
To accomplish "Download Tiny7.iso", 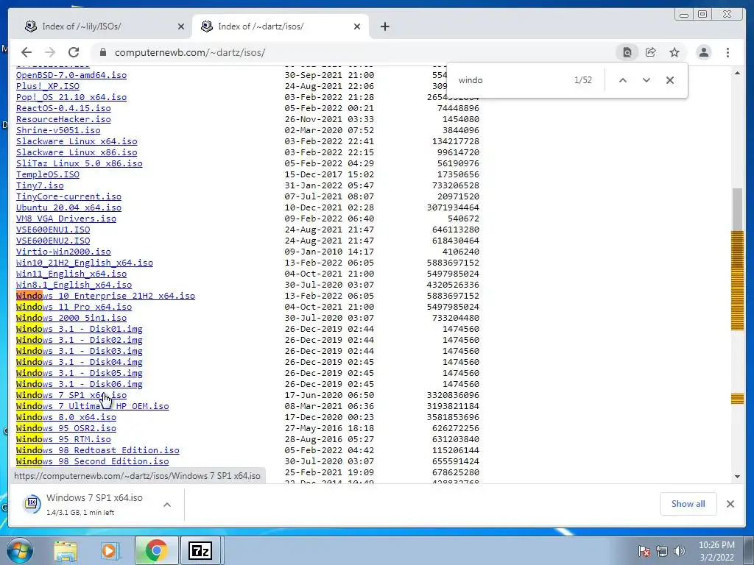I will click(x=40, y=186).
